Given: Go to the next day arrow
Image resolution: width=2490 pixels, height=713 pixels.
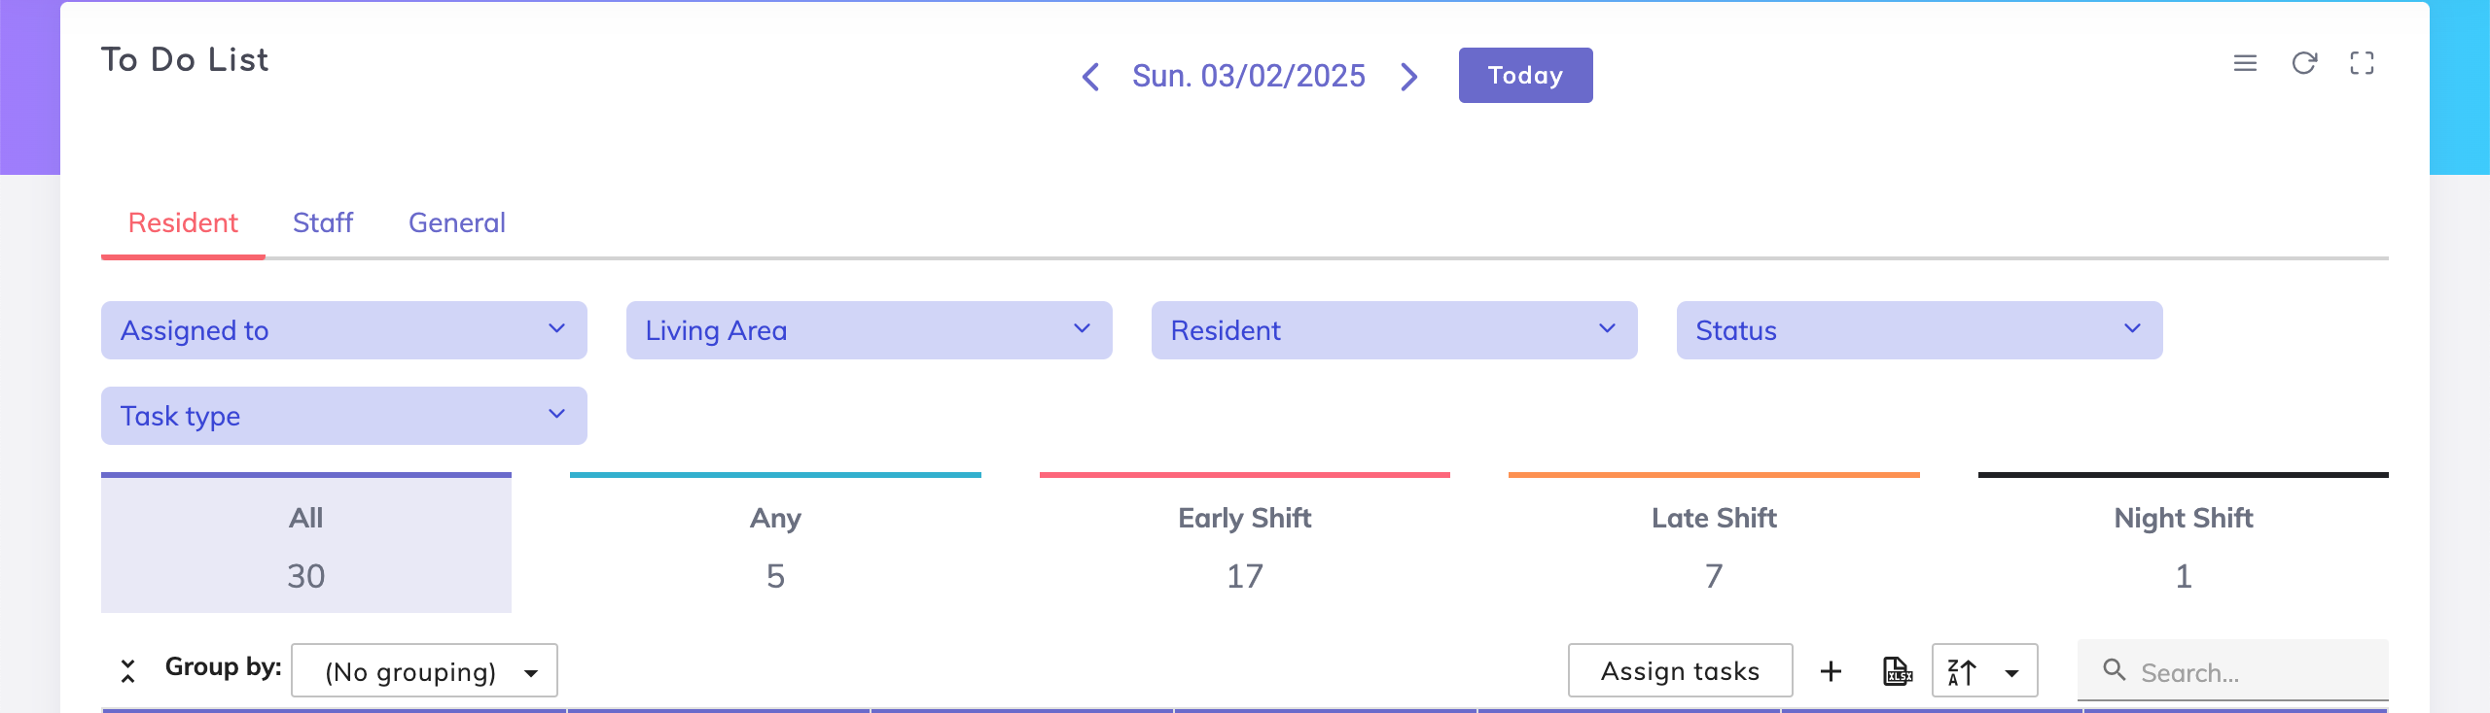Looking at the screenshot, I should click(1408, 77).
